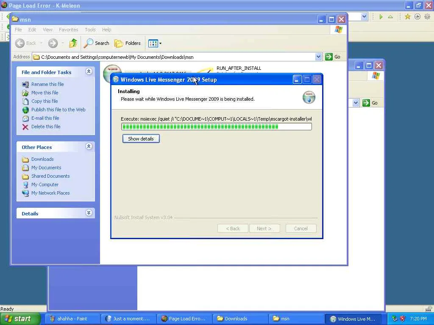Click the K-Meleon history clock icon
434x325 pixels.
pyautogui.click(x=417, y=17)
